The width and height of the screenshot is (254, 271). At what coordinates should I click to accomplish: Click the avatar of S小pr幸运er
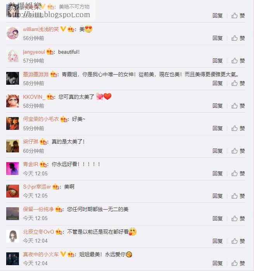pyautogui.click(x=12, y=191)
